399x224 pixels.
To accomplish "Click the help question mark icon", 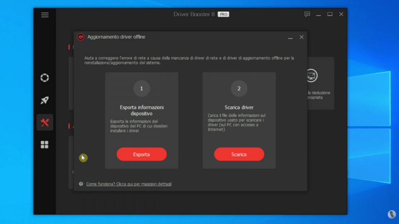I will [81, 184].
